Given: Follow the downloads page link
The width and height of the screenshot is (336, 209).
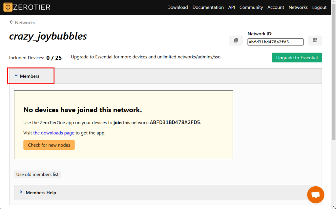Looking at the screenshot, I should coord(53,133).
